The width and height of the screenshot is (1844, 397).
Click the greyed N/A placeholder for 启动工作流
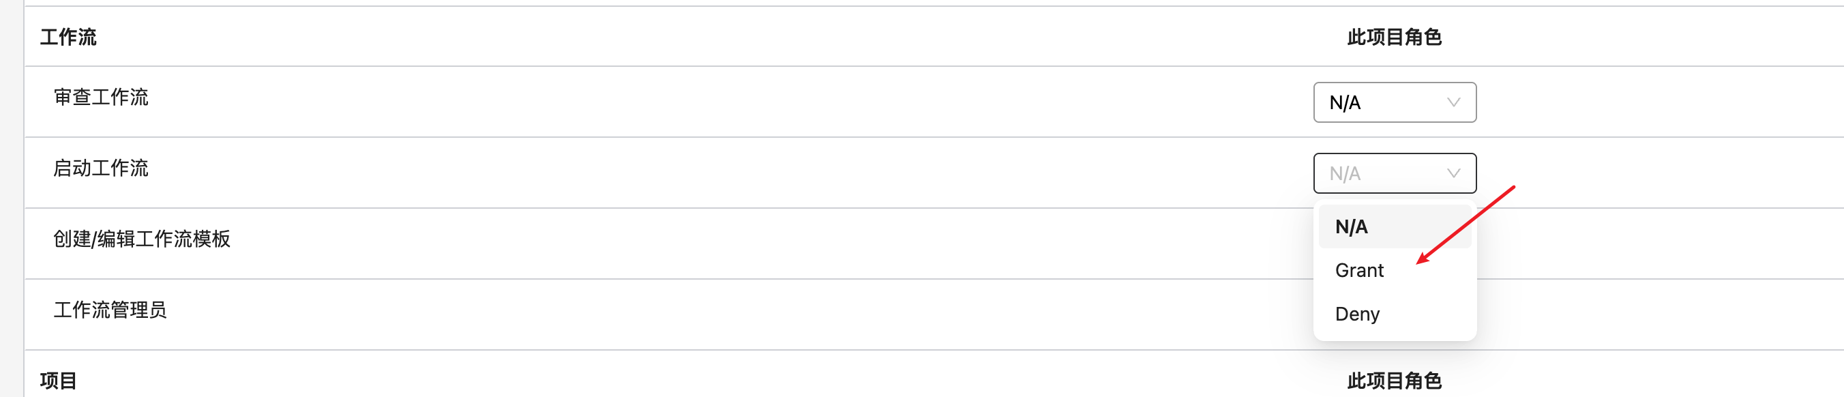pos(1344,174)
